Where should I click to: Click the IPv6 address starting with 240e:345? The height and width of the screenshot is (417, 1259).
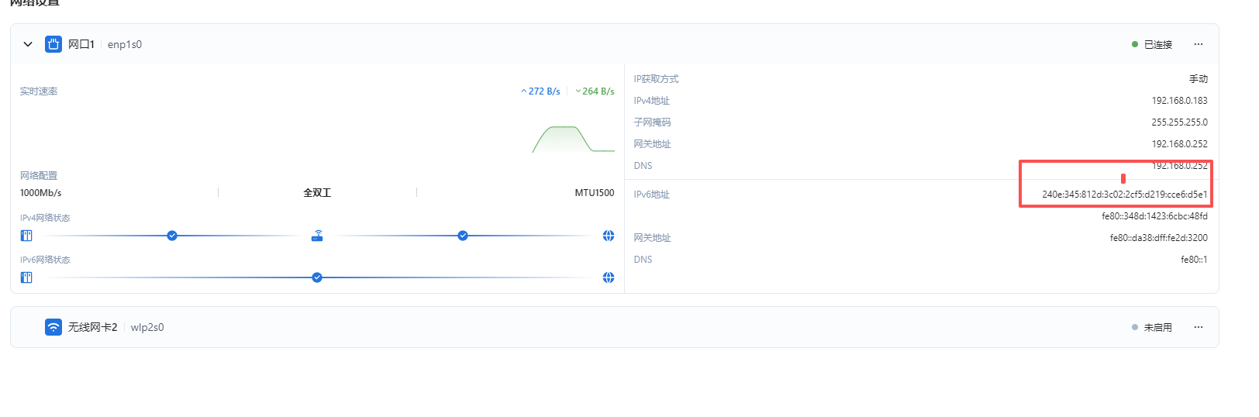coord(1125,195)
